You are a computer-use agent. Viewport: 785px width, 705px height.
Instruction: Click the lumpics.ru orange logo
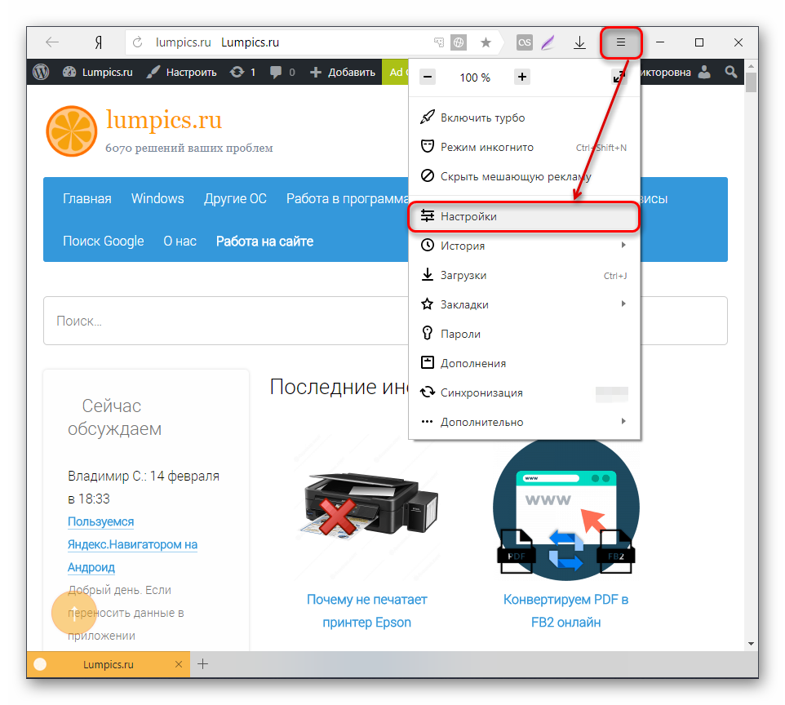tap(72, 131)
